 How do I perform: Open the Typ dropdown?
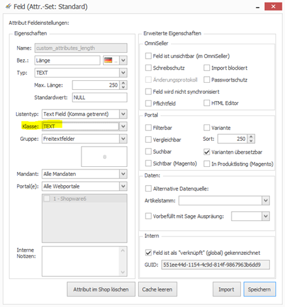coord(123,72)
